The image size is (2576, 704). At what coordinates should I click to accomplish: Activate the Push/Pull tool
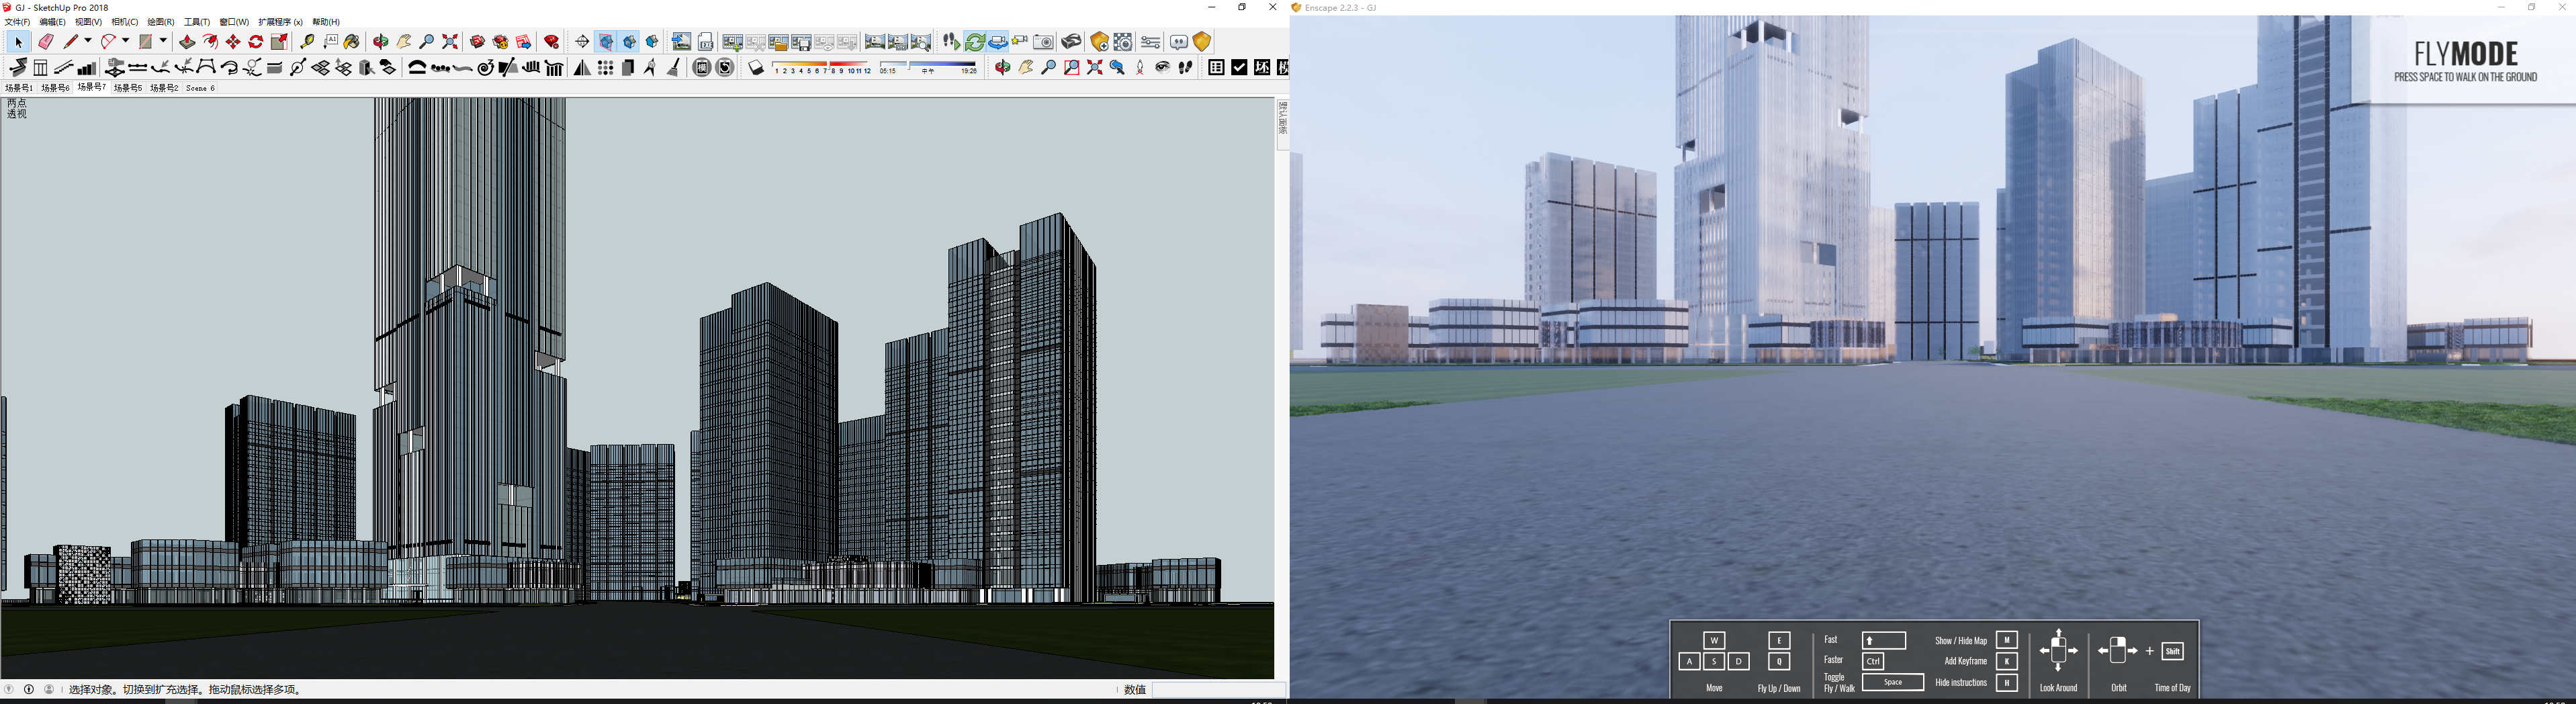click(187, 42)
